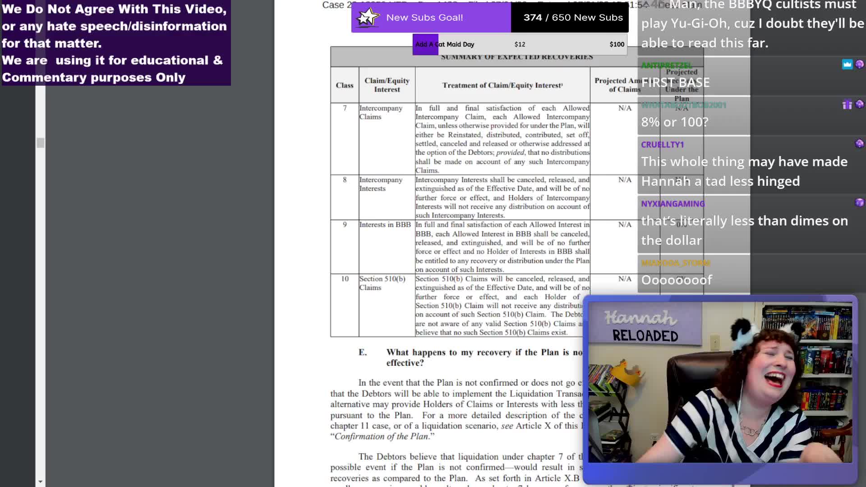Select the PDF scrollbar thumb on the left
Image resolution: width=866 pixels, height=487 pixels.
[40, 143]
